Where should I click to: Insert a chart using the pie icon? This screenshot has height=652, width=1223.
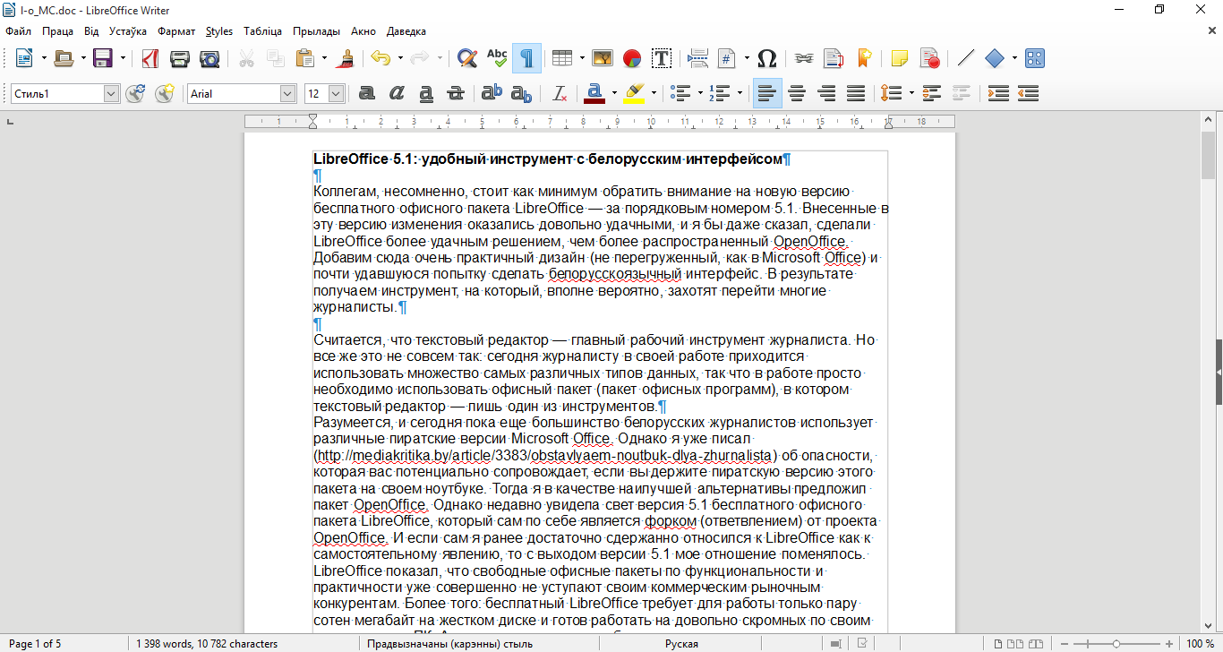pos(632,59)
